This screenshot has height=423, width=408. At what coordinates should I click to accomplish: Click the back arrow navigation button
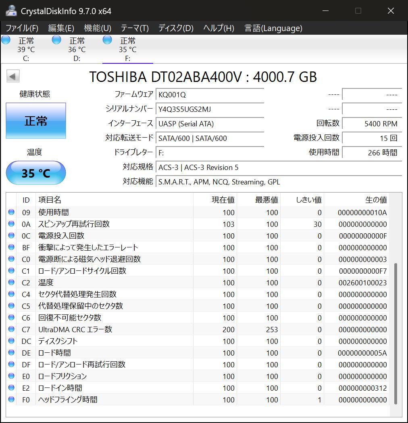click(12, 76)
